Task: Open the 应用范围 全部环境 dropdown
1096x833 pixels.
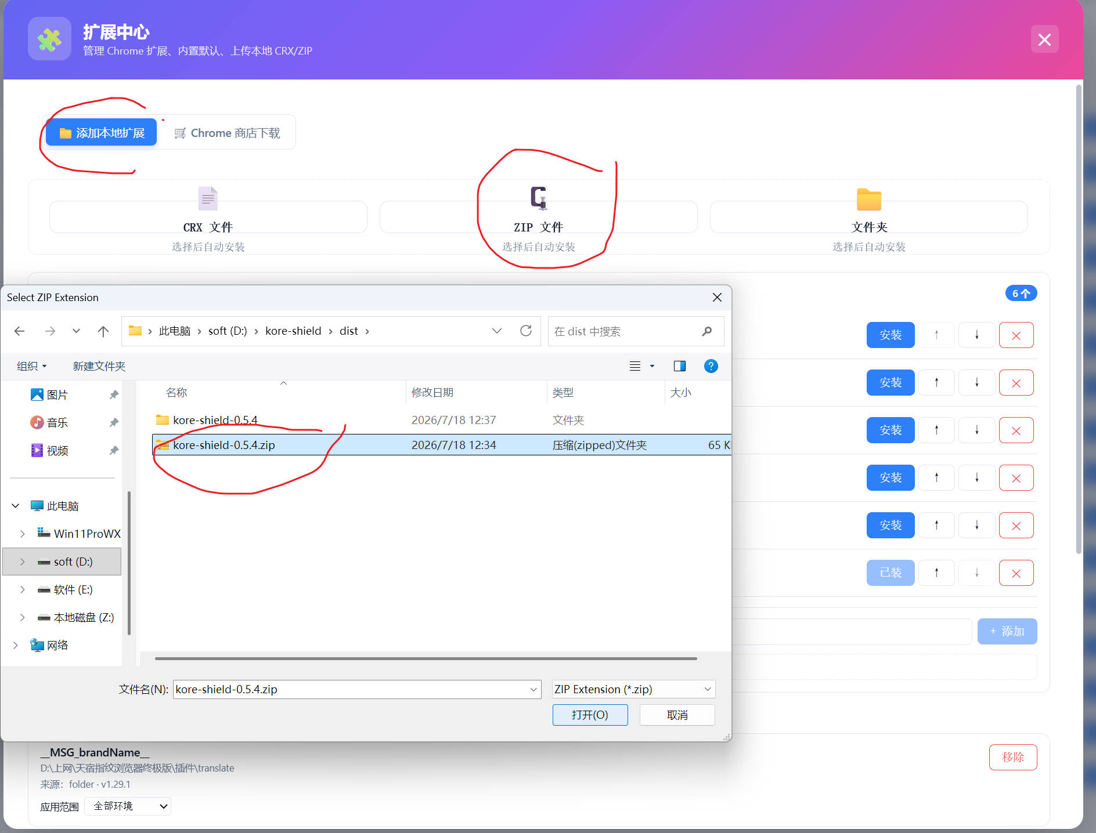Action: (x=128, y=806)
